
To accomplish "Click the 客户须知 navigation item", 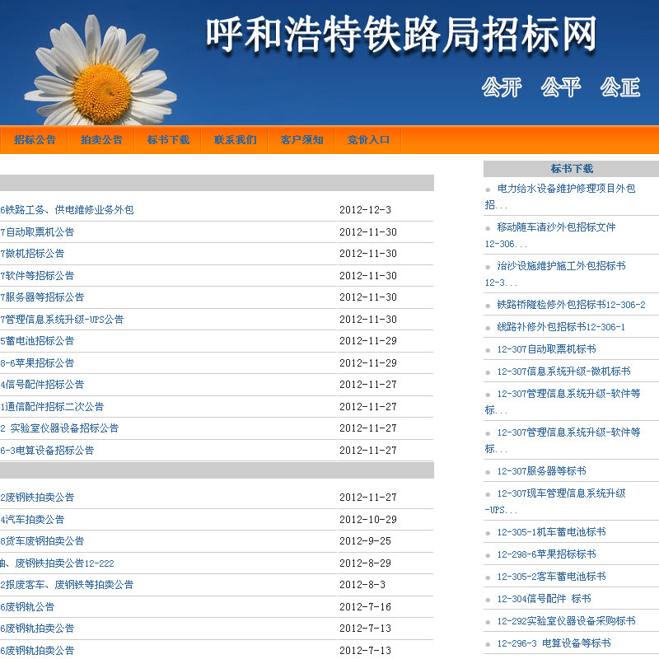I will point(301,140).
